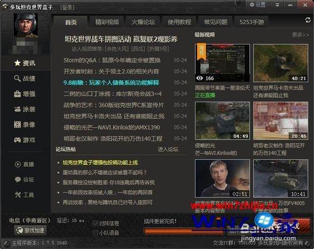
Task: Play the 40:21 video thumbnail
Action: click(x=281, y=63)
